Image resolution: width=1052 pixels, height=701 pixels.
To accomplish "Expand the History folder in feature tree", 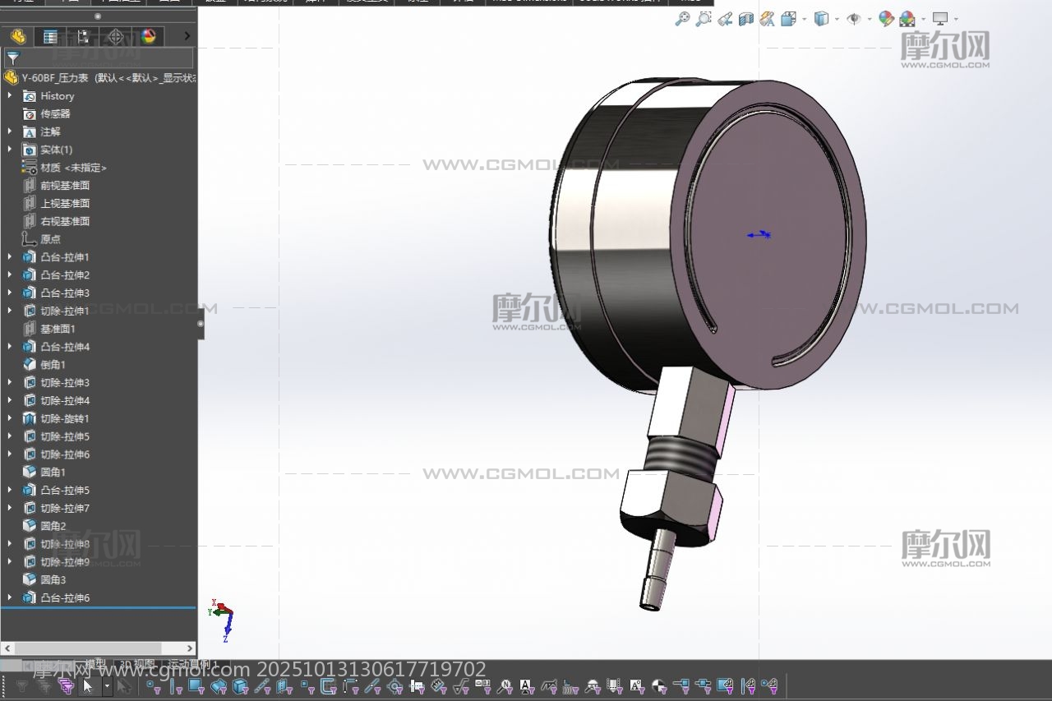I will coord(10,96).
